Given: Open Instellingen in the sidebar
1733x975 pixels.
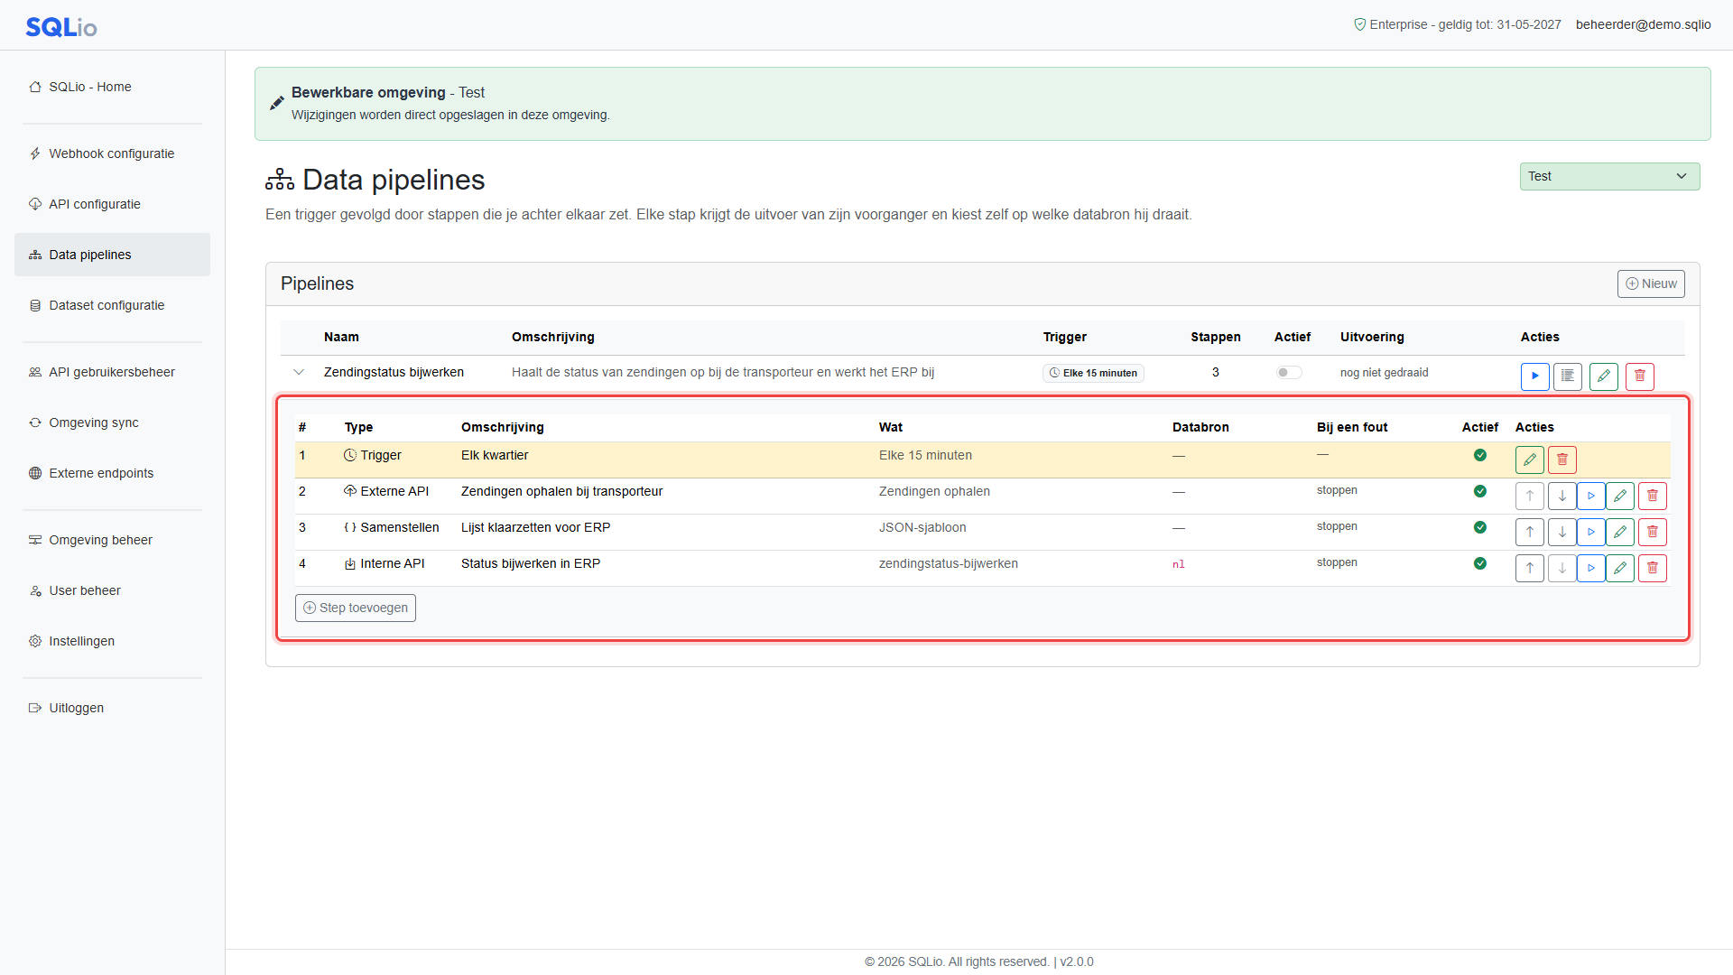Looking at the screenshot, I should tap(112, 641).
